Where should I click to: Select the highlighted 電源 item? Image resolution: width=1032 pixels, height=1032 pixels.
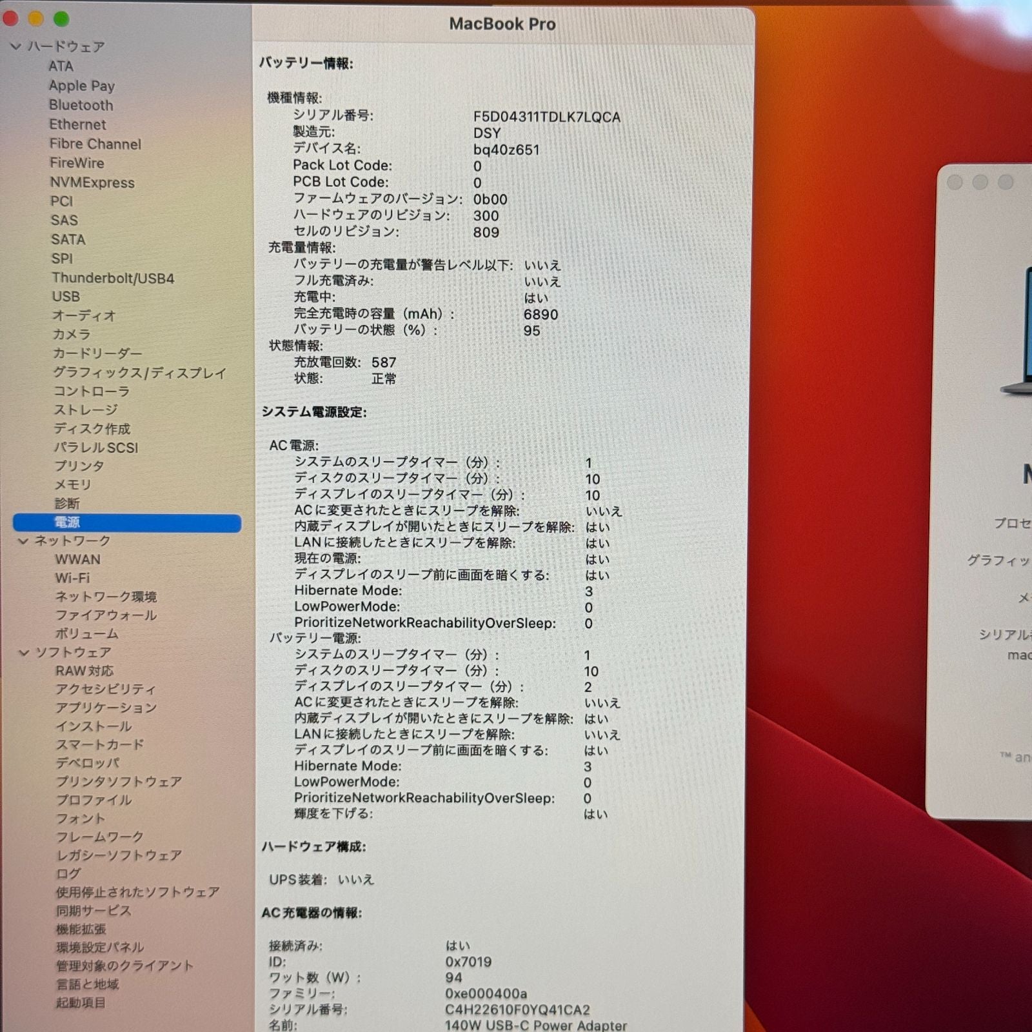tap(127, 522)
